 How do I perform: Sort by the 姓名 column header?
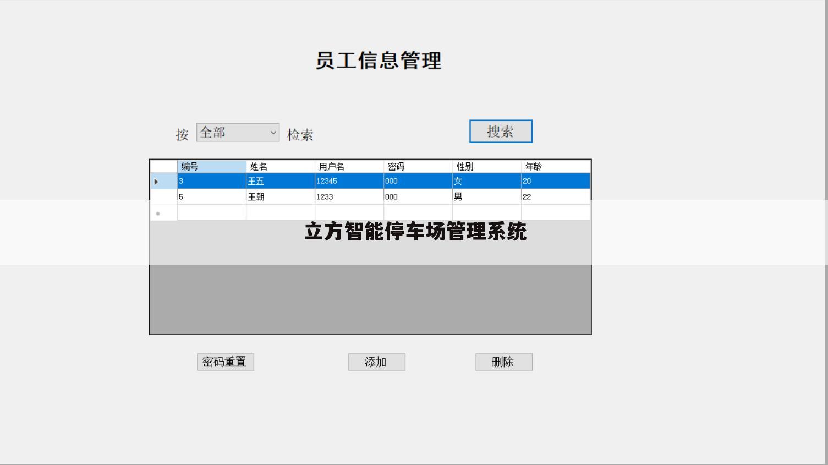pos(281,166)
